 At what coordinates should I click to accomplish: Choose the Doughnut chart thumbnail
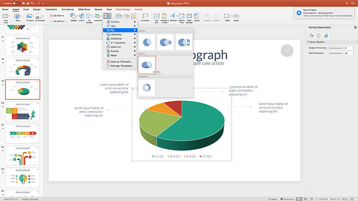click(x=147, y=87)
